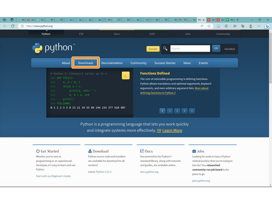Open the Socialize dropdown

230,49
